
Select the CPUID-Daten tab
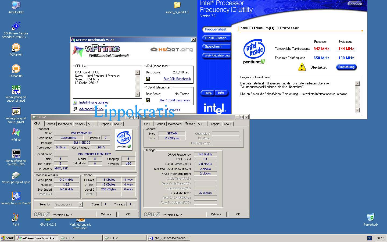click(216, 38)
